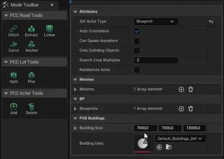Select the Stitch road tool

coord(13,31)
